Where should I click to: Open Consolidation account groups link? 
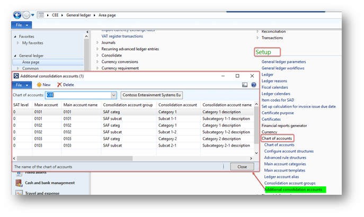290,183
